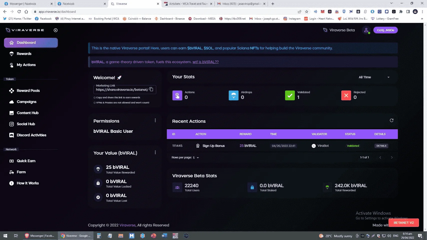Click the ACTION column header
This screenshot has width=427, height=240.
[x=201, y=134]
